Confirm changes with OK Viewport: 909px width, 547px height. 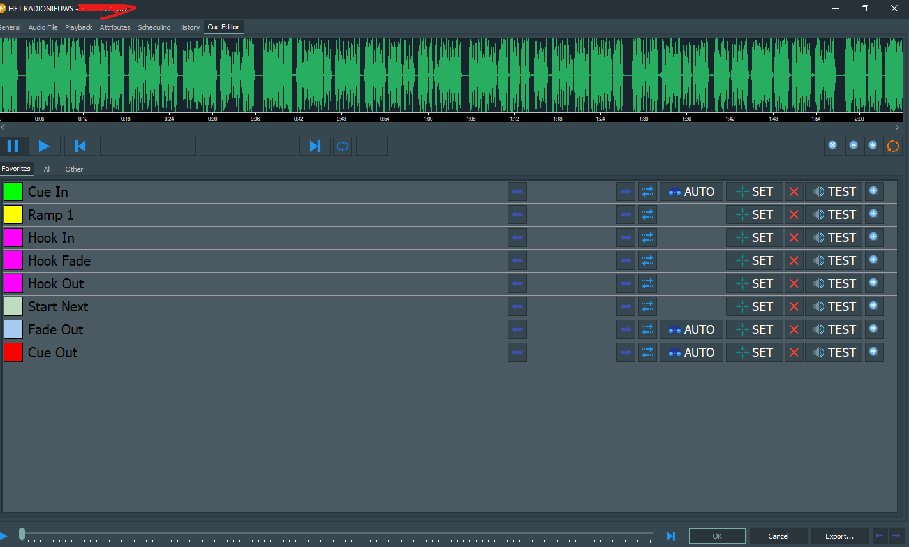point(718,536)
